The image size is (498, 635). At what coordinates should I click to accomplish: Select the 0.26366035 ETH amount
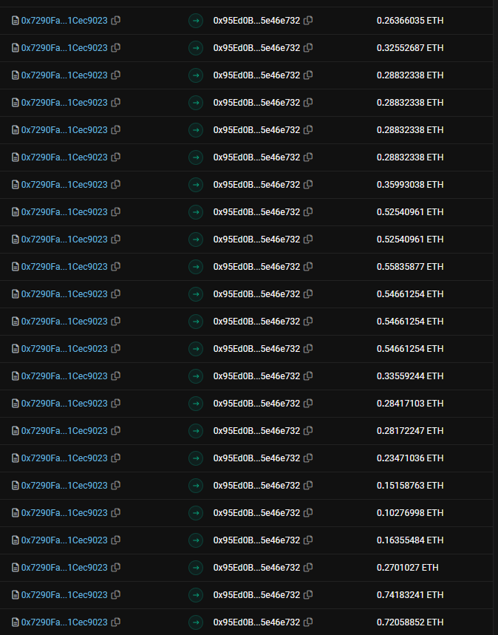pyautogui.click(x=410, y=20)
